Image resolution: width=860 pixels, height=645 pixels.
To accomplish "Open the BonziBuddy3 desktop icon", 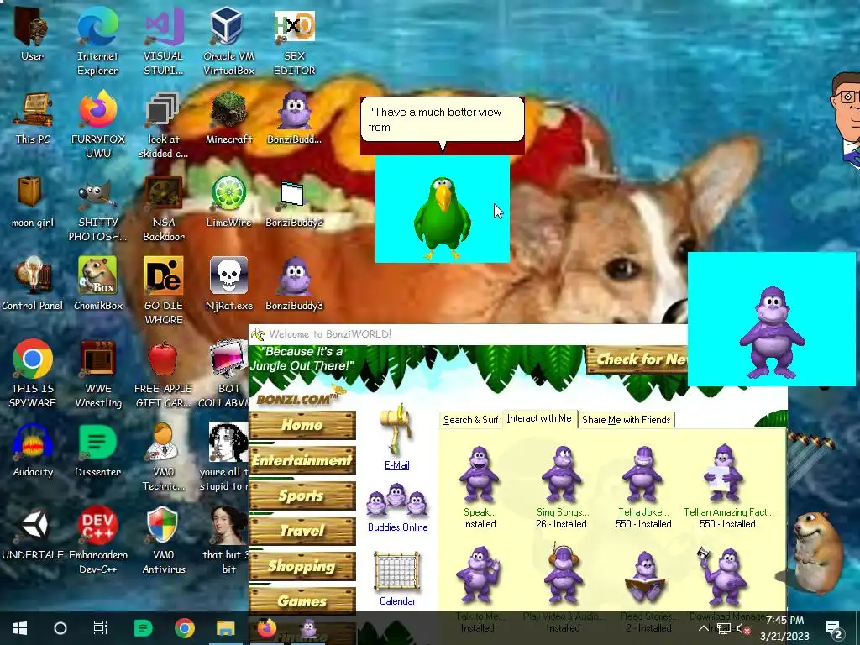I will (x=295, y=284).
